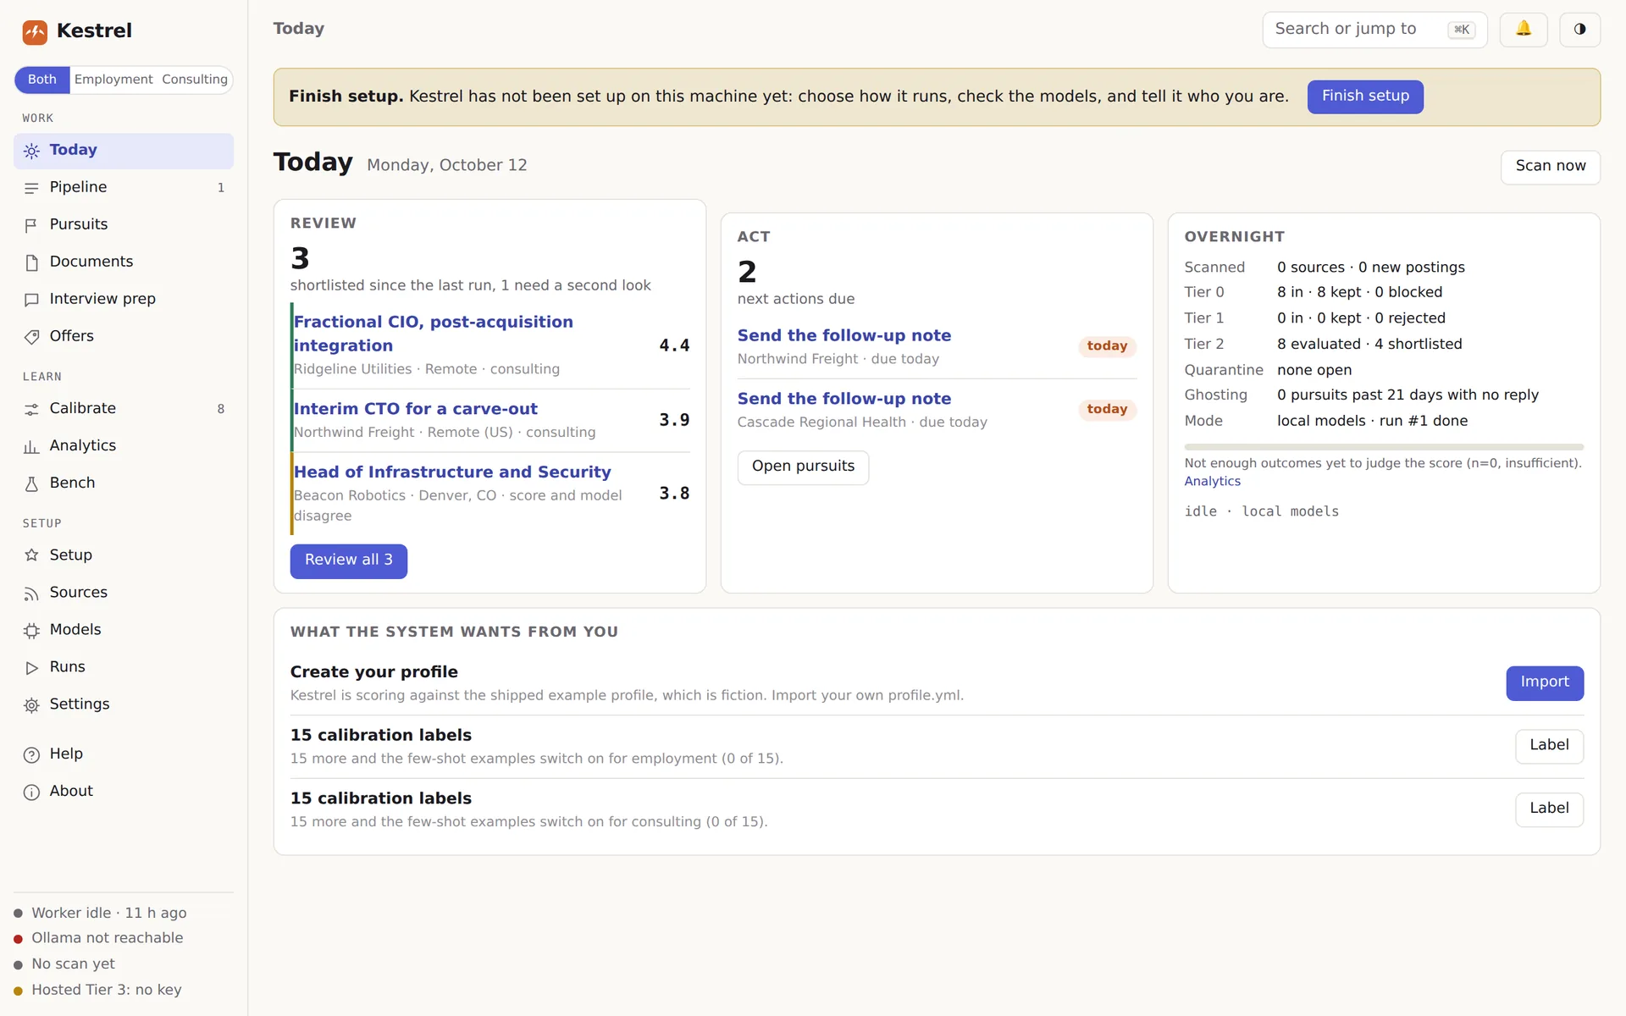The height and width of the screenshot is (1016, 1626).
Task: Click the Offers tag icon
Action: [31, 337]
